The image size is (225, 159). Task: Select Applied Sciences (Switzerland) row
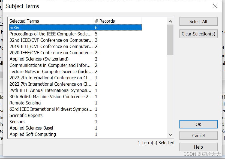[x=75, y=59]
